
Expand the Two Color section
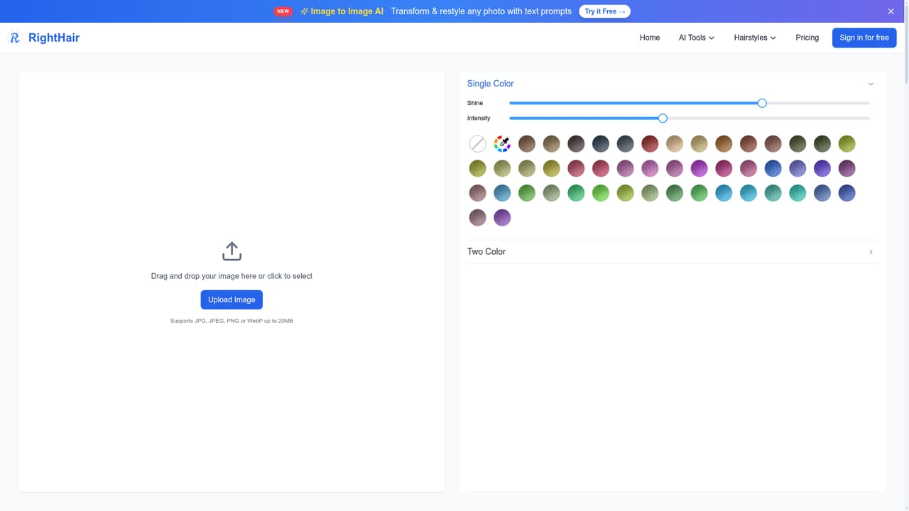point(672,252)
